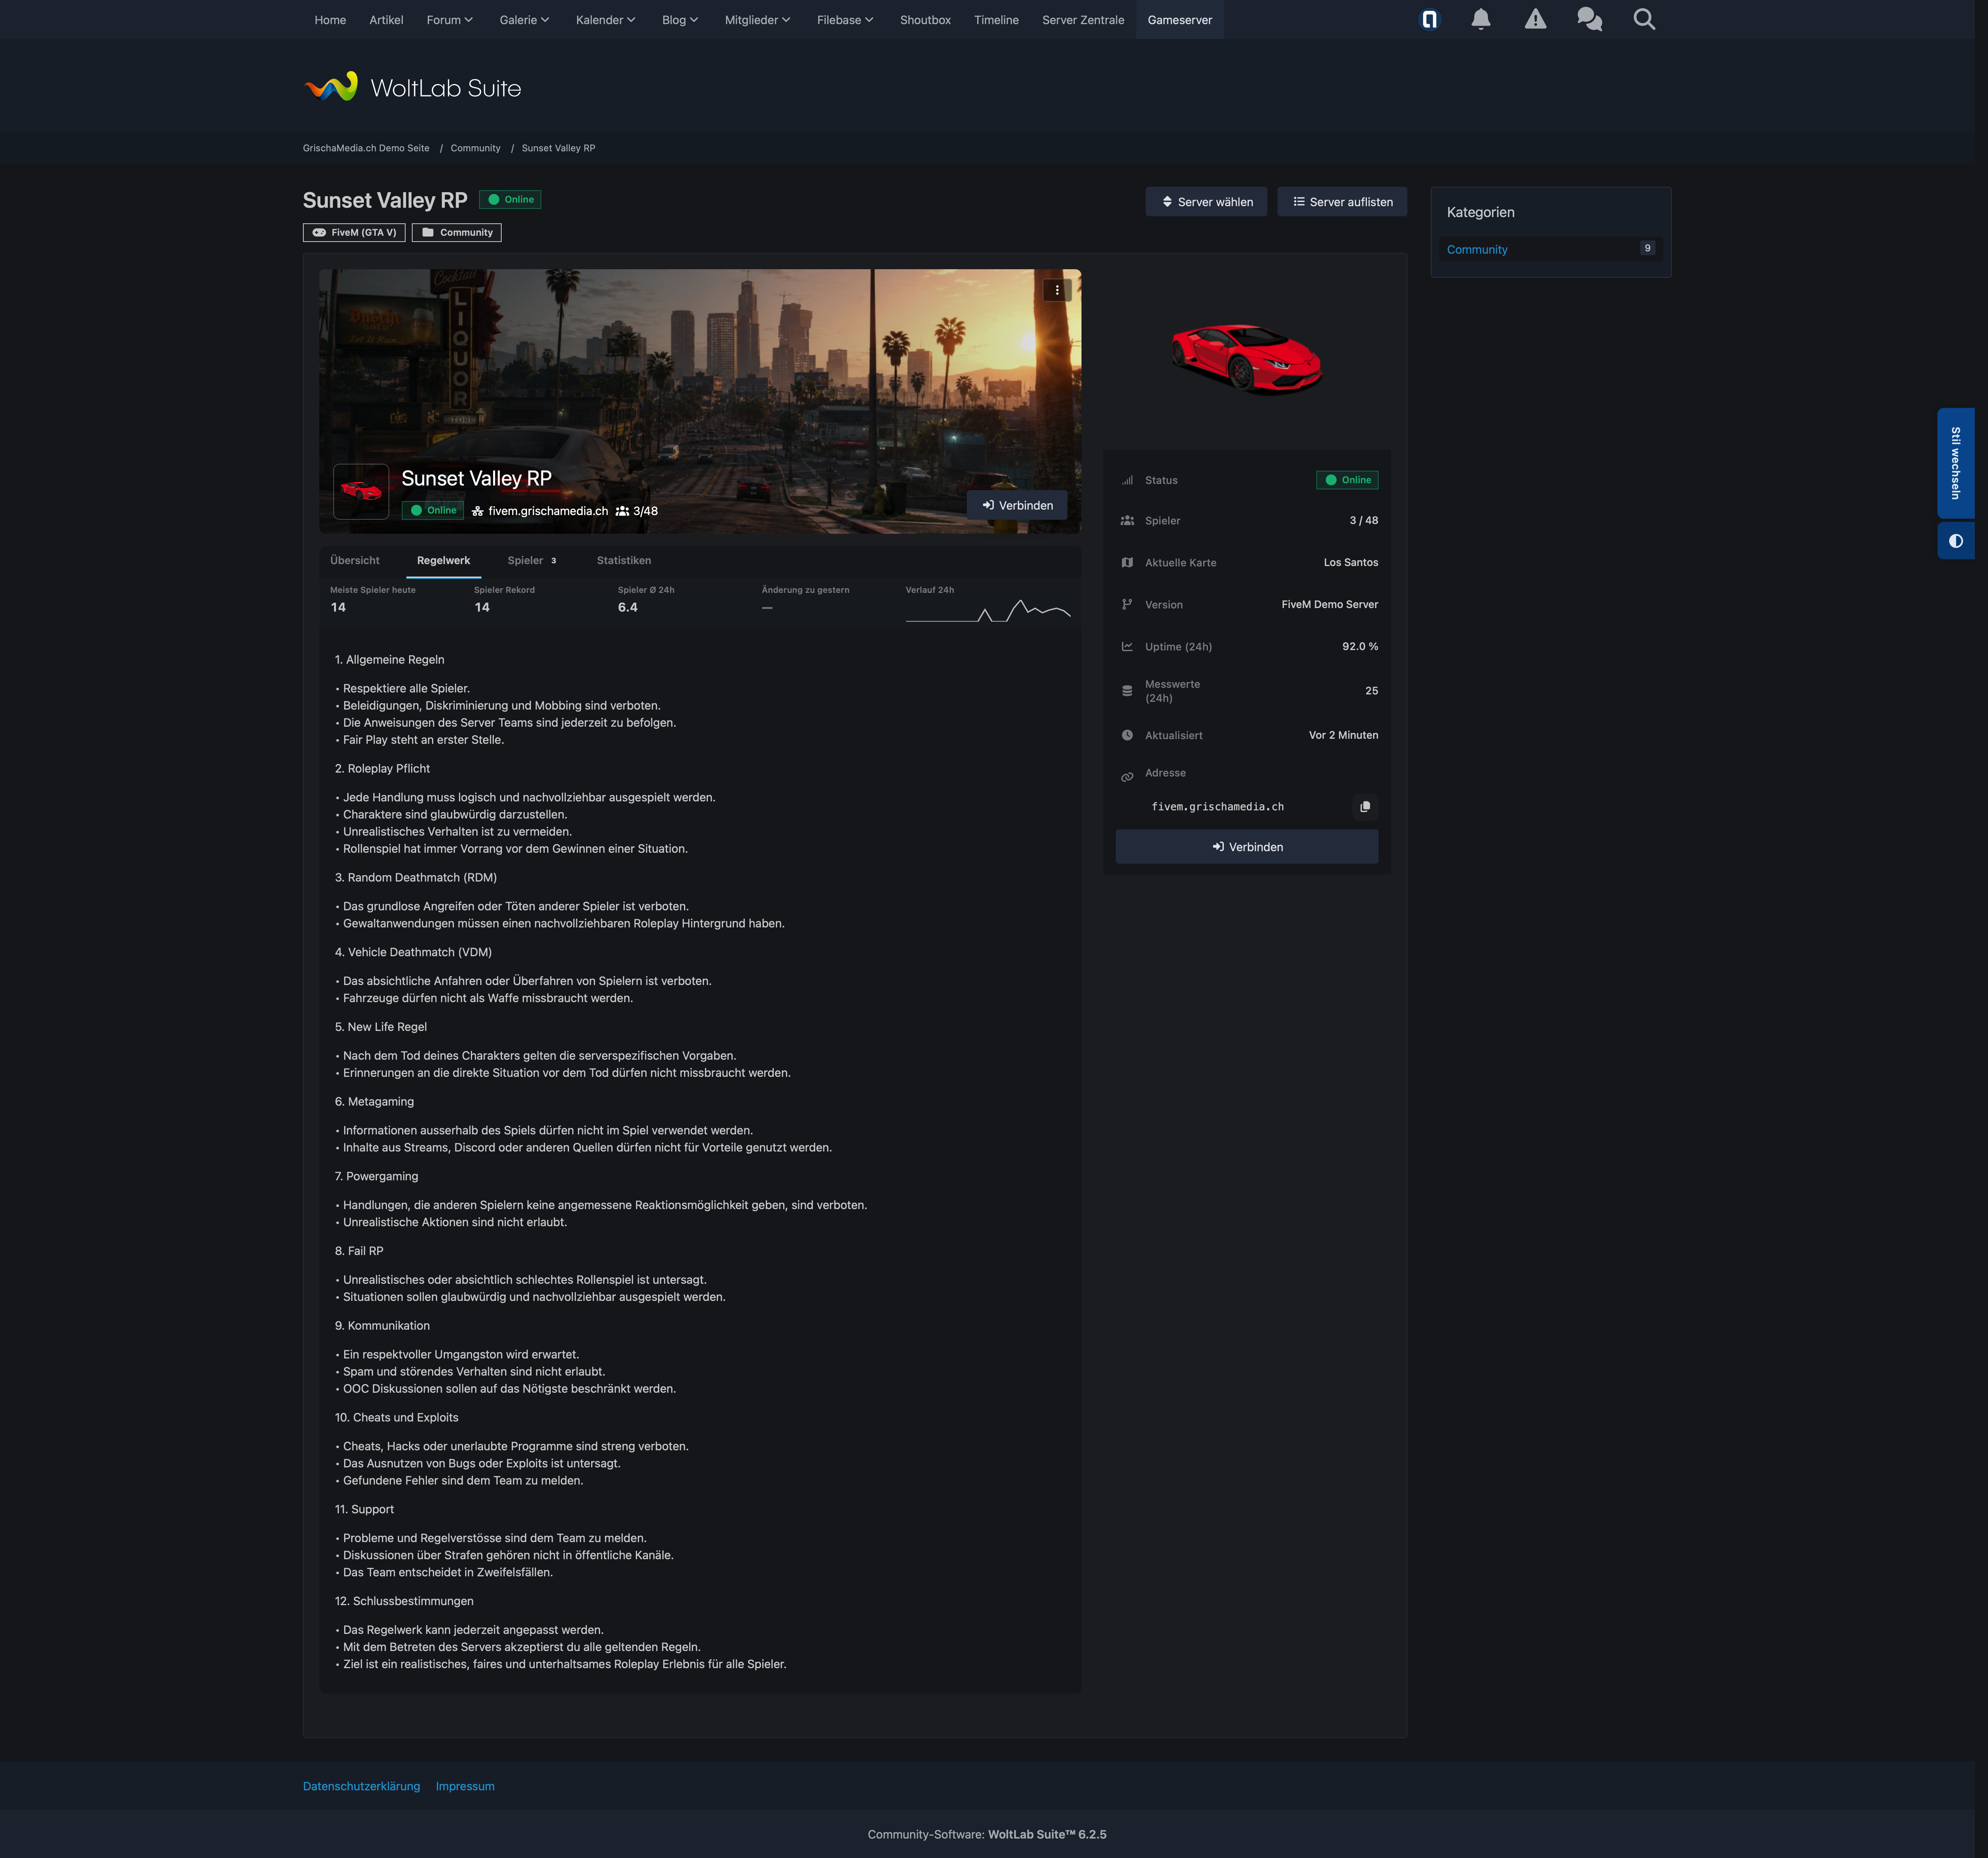Open the Server Zentrale menu item

pos(1083,20)
